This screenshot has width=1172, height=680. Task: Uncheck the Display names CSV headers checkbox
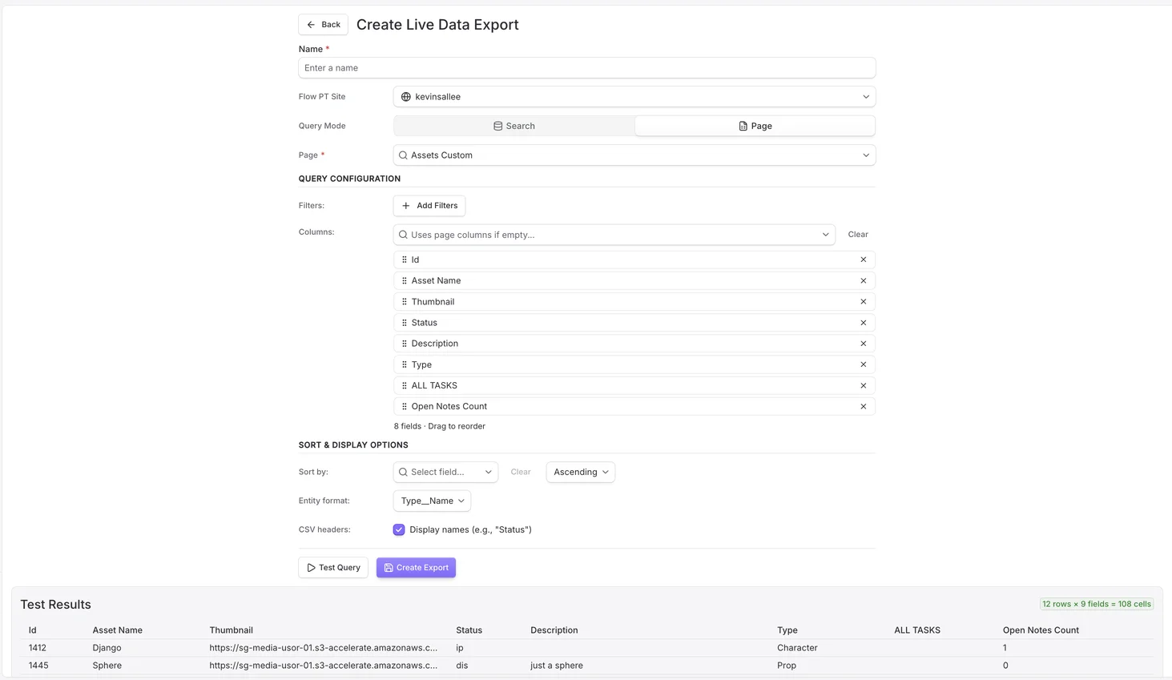399,529
